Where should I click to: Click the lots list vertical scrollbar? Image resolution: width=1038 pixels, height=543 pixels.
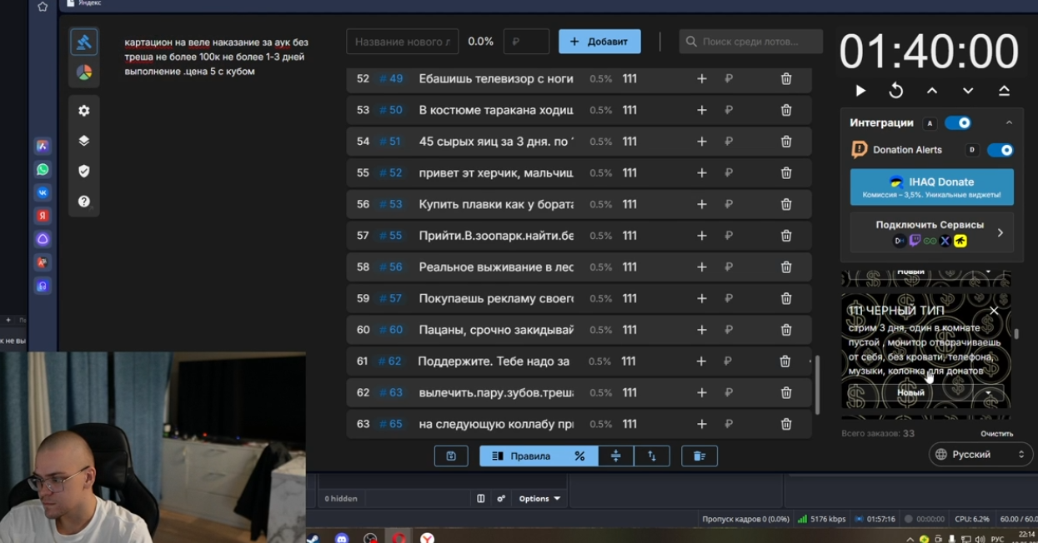pos(817,384)
